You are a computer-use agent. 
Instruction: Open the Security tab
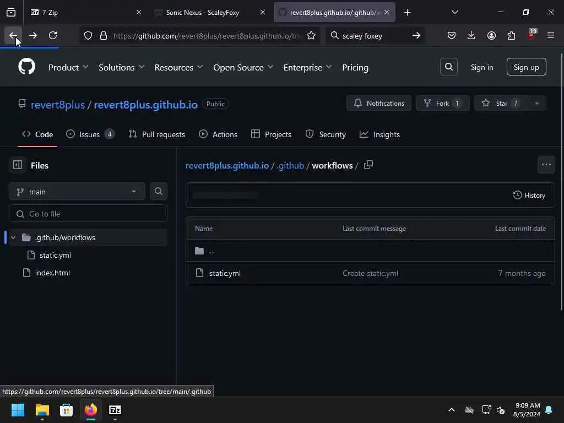pyautogui.click(x=326, y=134)
